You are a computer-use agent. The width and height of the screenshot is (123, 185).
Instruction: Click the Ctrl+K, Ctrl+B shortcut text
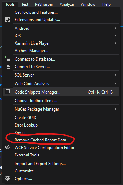click(x=100, y=92)
